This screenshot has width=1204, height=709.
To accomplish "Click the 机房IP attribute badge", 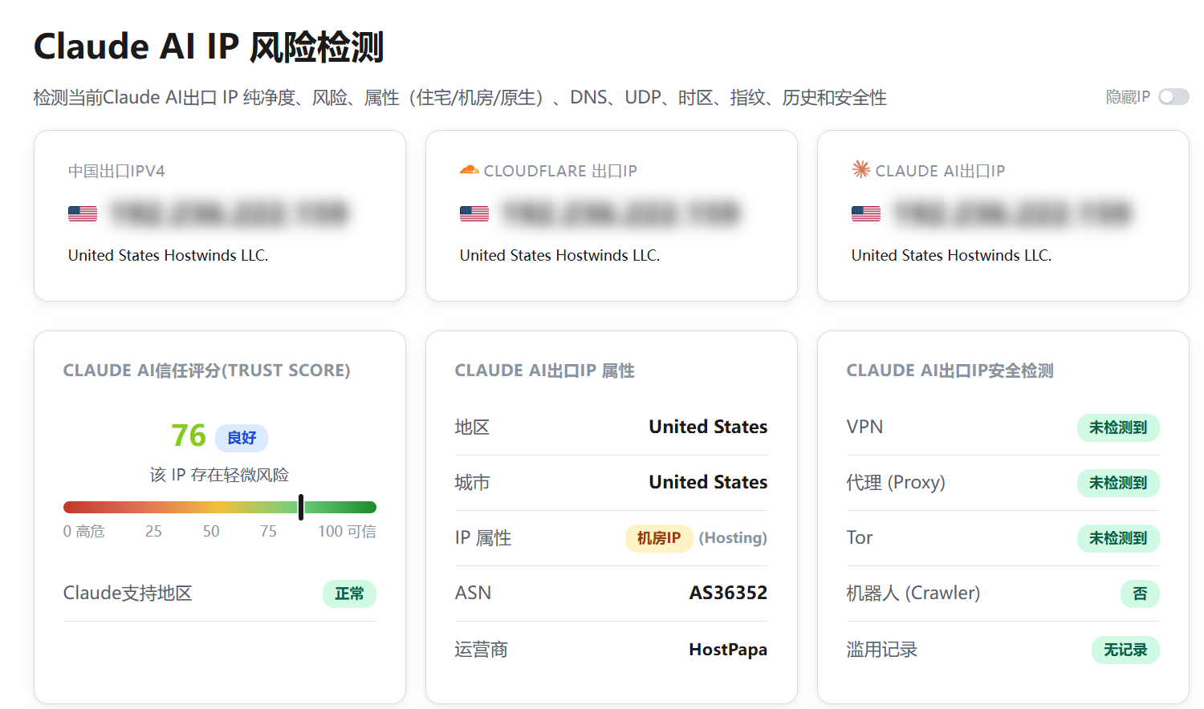I will pyautogui.click(x=658, y=538).
